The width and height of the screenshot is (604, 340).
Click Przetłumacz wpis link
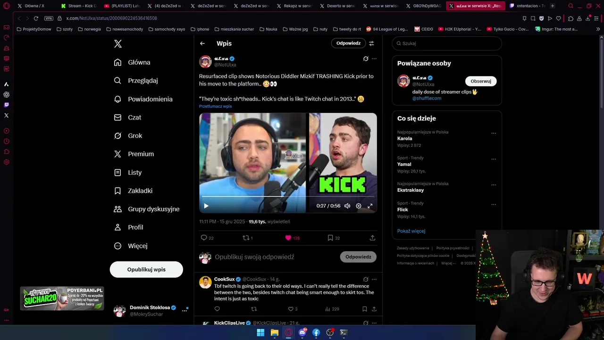(215, 106)
